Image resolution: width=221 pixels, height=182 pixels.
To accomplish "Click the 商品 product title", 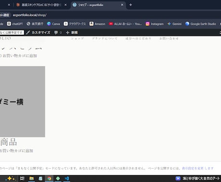I will 9,142.
